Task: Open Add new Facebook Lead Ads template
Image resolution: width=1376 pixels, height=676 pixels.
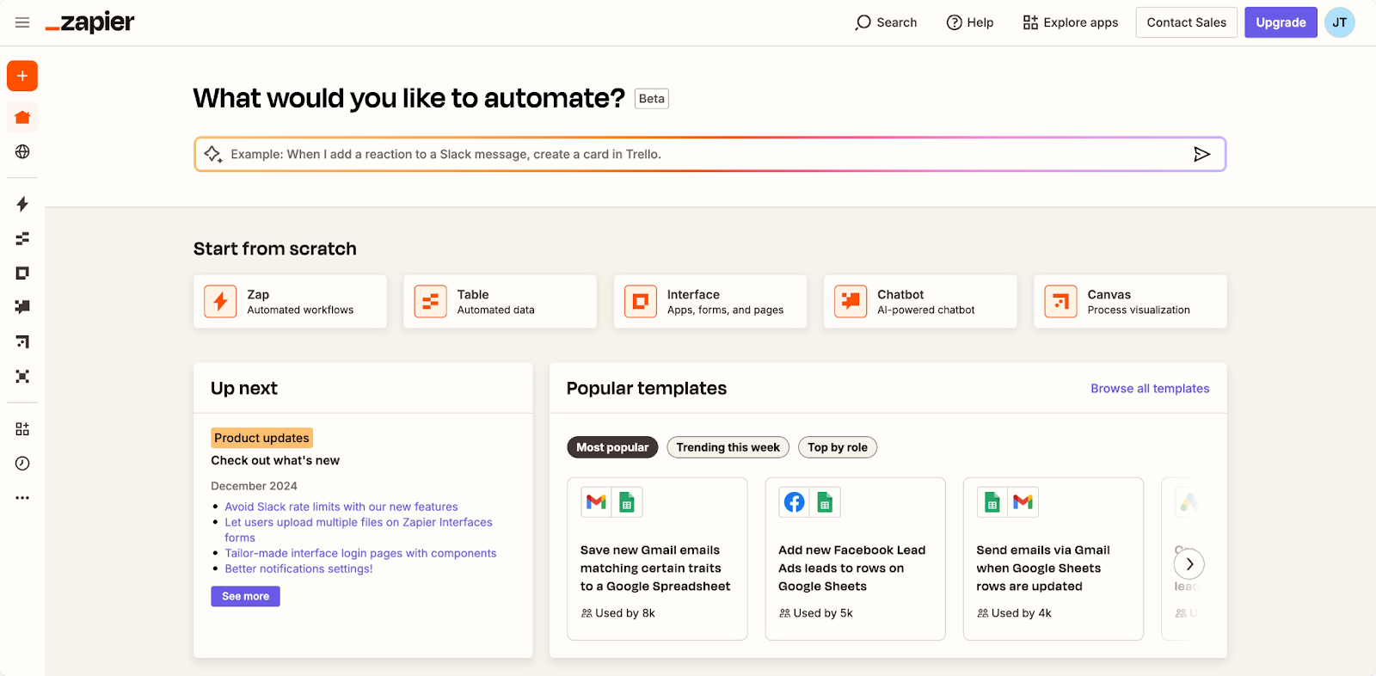Action: (855, 559)
